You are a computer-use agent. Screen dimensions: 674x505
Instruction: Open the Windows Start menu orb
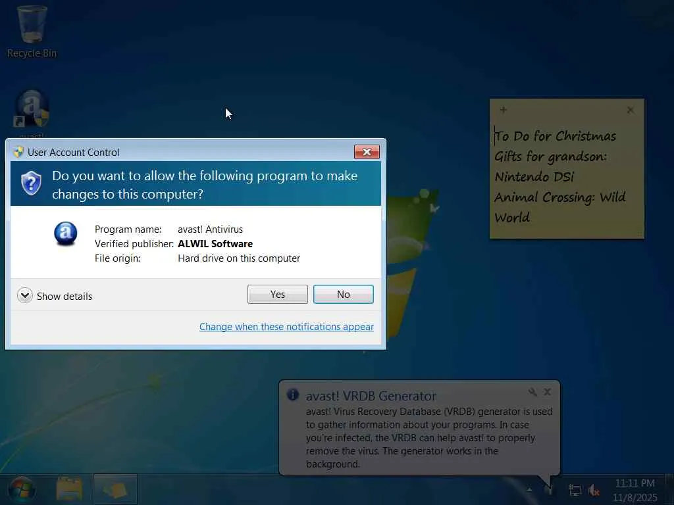pos(21,490)
